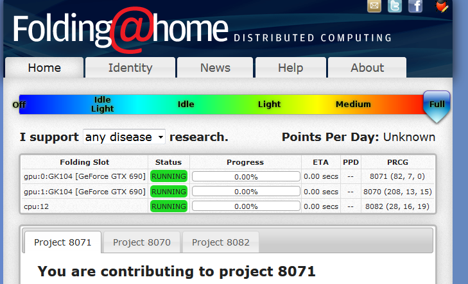Image resolution: width=468 pixels, height=284 pixels.
Task: Switch to the Home tab
Action: tap(44, 68)
